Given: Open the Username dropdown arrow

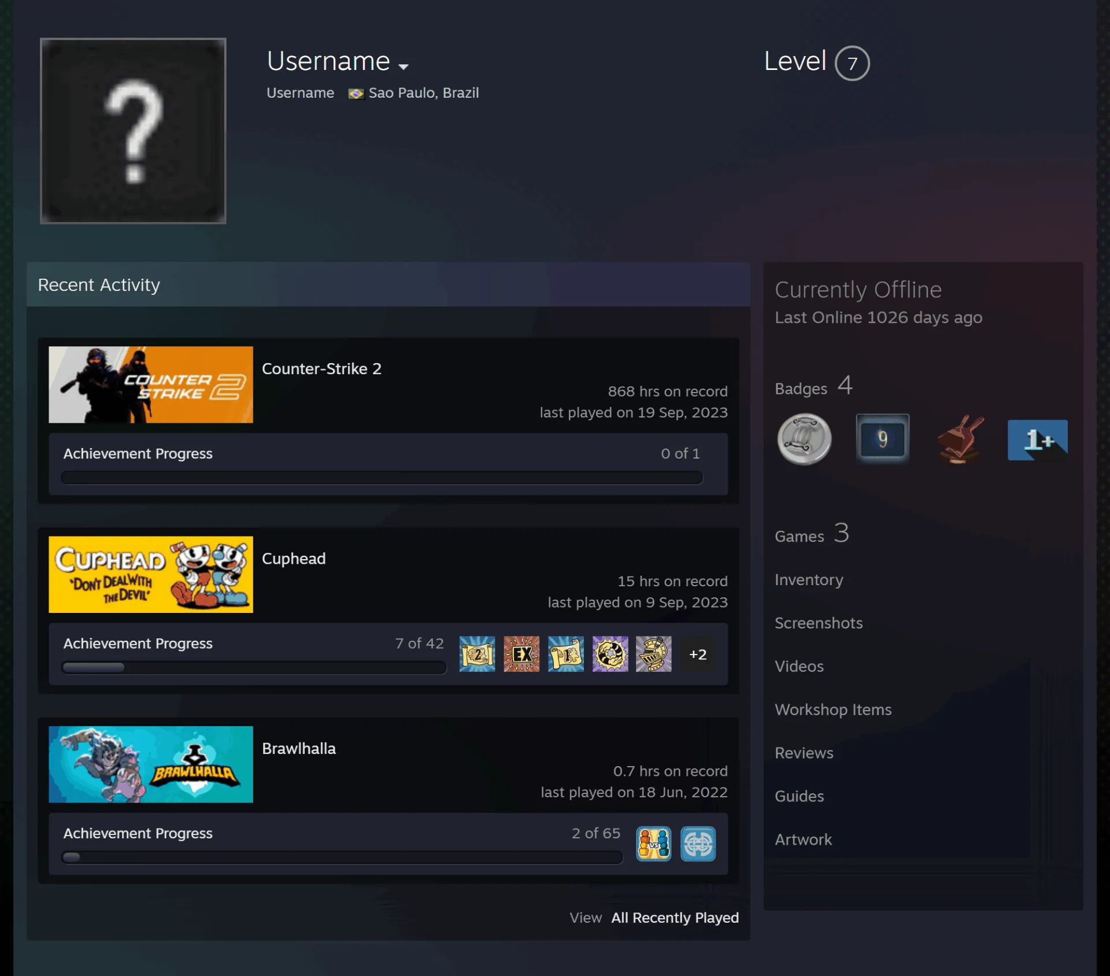Looking at the screenshot, I should (x=404, y=66).
